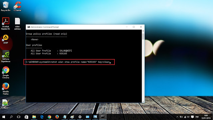Launch Acrobat Reader DC from desktop
This screenshot has height=120, width=213.
[x=6, y=24]
